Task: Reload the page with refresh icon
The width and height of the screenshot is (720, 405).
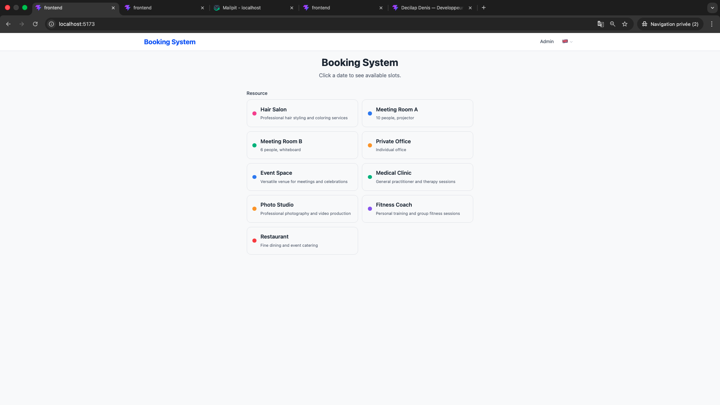Action: click(35, 24)
